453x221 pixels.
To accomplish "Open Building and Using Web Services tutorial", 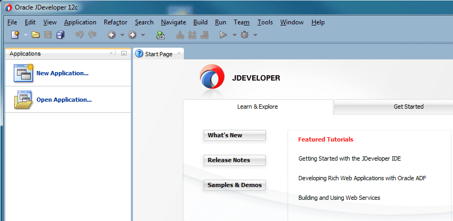I will click(339, 198).
